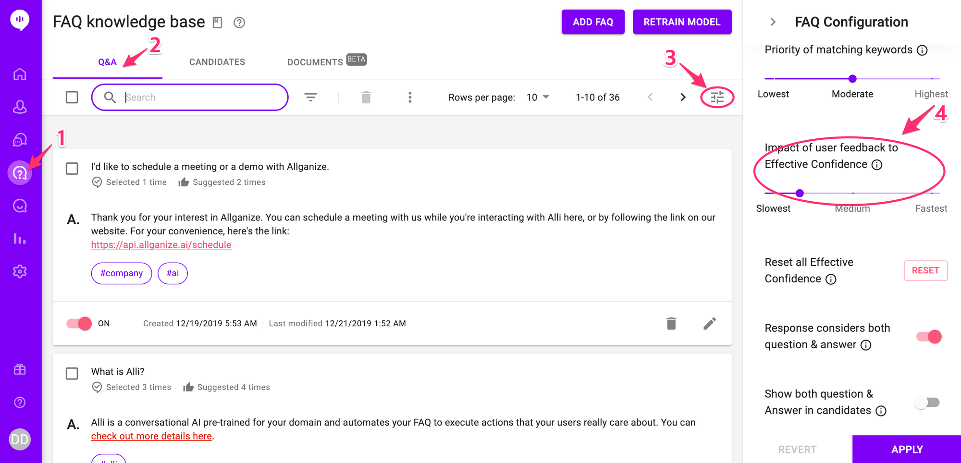The height and width of the screenshot is (463, 961).
Task: Click the DD user avatar
Action: pos(20,439)
